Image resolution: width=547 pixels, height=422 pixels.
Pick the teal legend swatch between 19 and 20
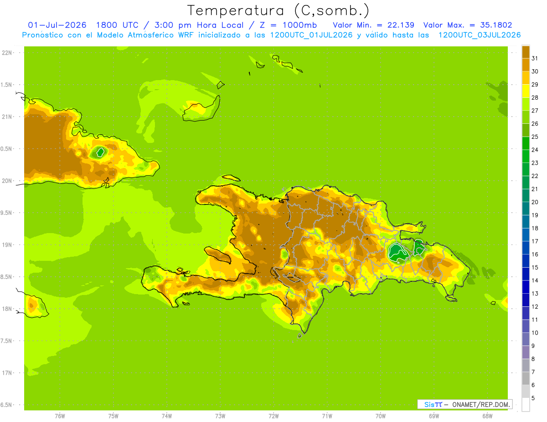[x=526, y=208]
